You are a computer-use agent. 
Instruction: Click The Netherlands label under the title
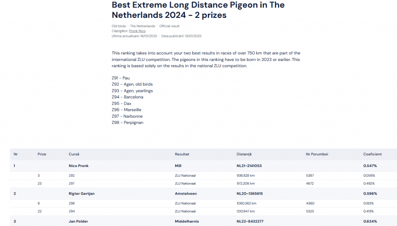(142, 26)
